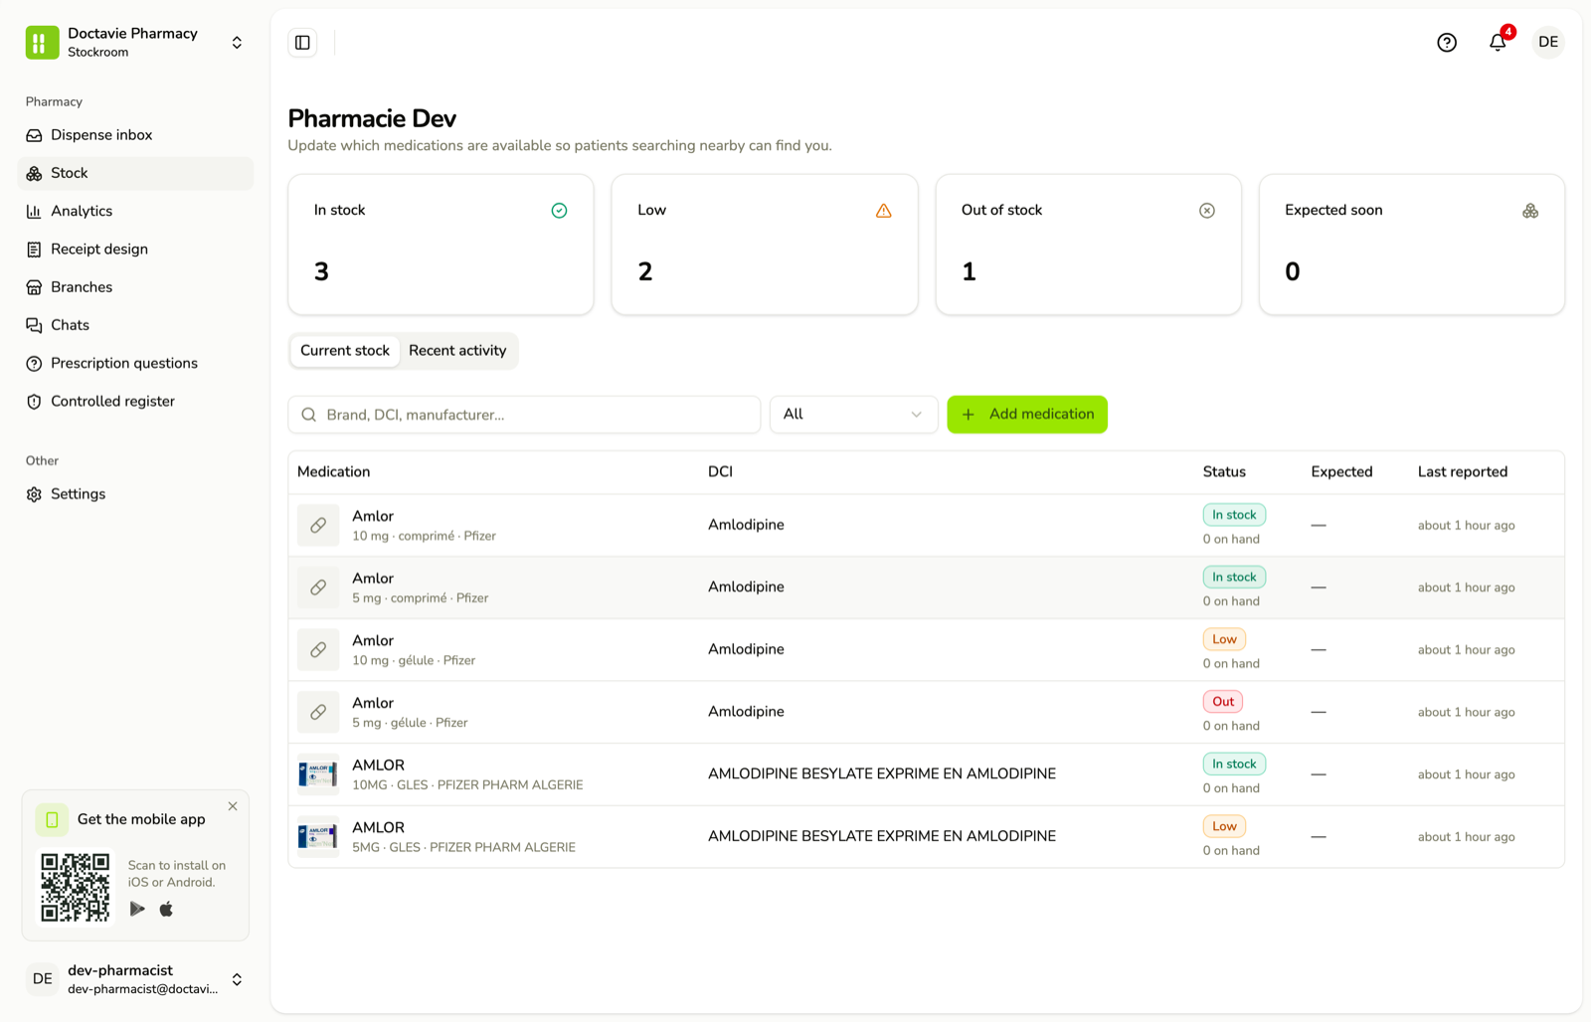Viewport: 1591px width, 1022px height.
Task: Select Stock in sidebar
Action: tap(135, 173)
